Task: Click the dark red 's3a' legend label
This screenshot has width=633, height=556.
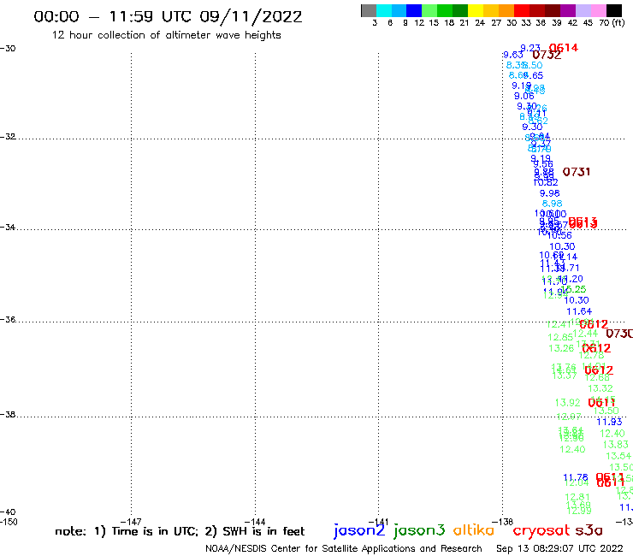Action: (589, 530)
